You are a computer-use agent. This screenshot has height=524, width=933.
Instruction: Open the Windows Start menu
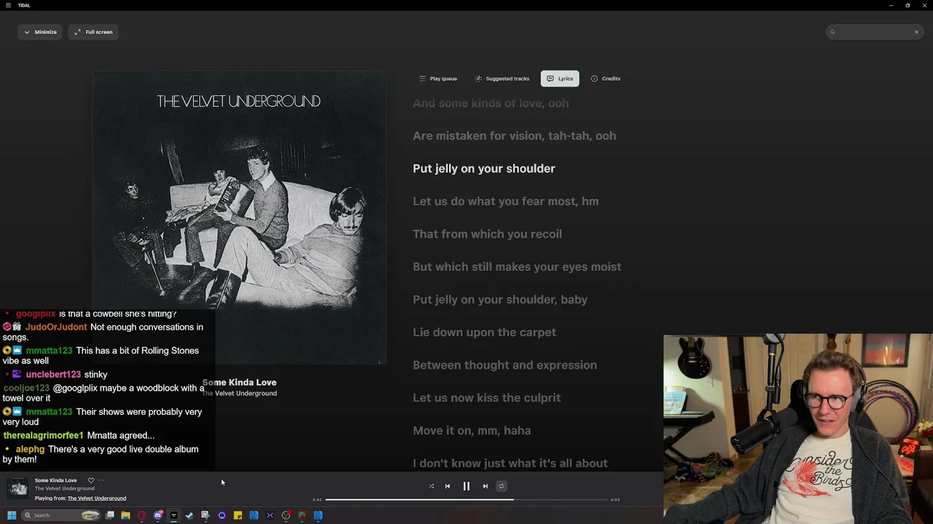click(12, 515)
